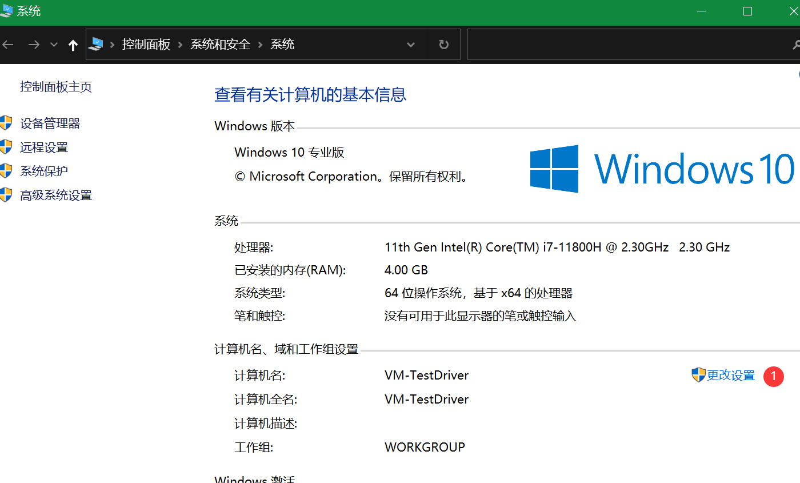Click shield icon beside 远程设置
The height and width of the screenshot is (483, 800).
[6, 147]
